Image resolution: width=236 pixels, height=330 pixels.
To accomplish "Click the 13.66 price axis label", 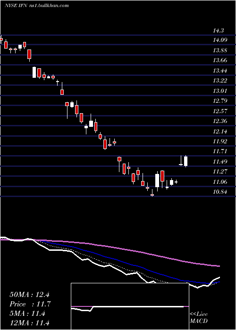I will pyautogui.click(x=220, y=60).
